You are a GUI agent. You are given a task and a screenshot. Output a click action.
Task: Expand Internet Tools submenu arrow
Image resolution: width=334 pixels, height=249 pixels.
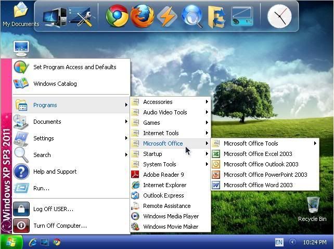pyautogui.click(x=207, y=133)
